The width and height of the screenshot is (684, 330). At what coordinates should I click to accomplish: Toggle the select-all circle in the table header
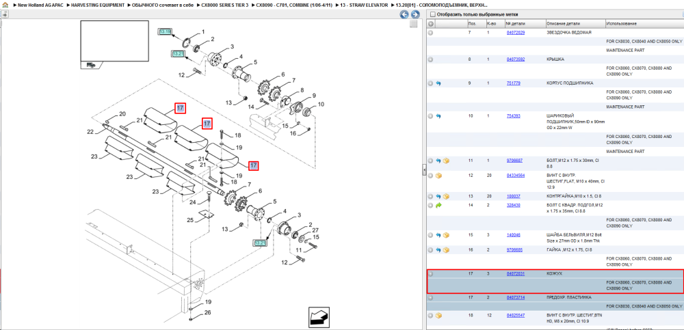430,23
